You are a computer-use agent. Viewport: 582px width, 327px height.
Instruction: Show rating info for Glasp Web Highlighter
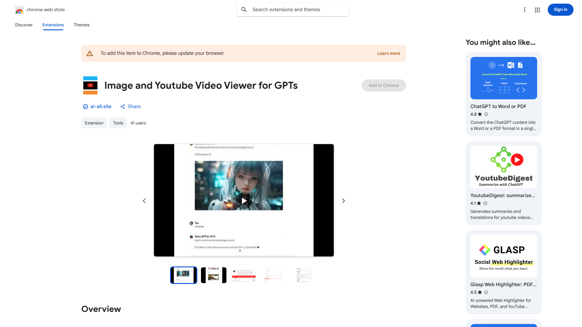click(x=486, y=292)
